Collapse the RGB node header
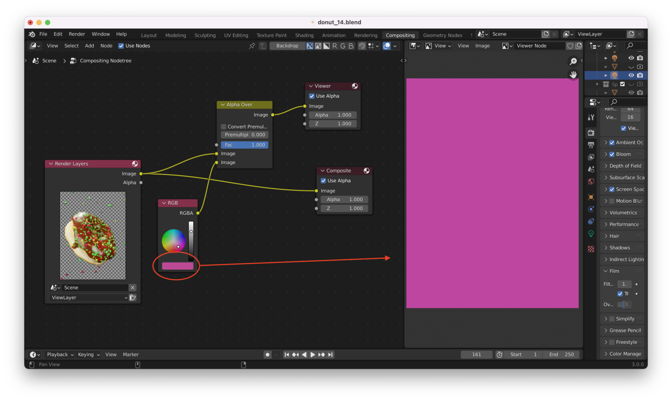 point(164,203)
